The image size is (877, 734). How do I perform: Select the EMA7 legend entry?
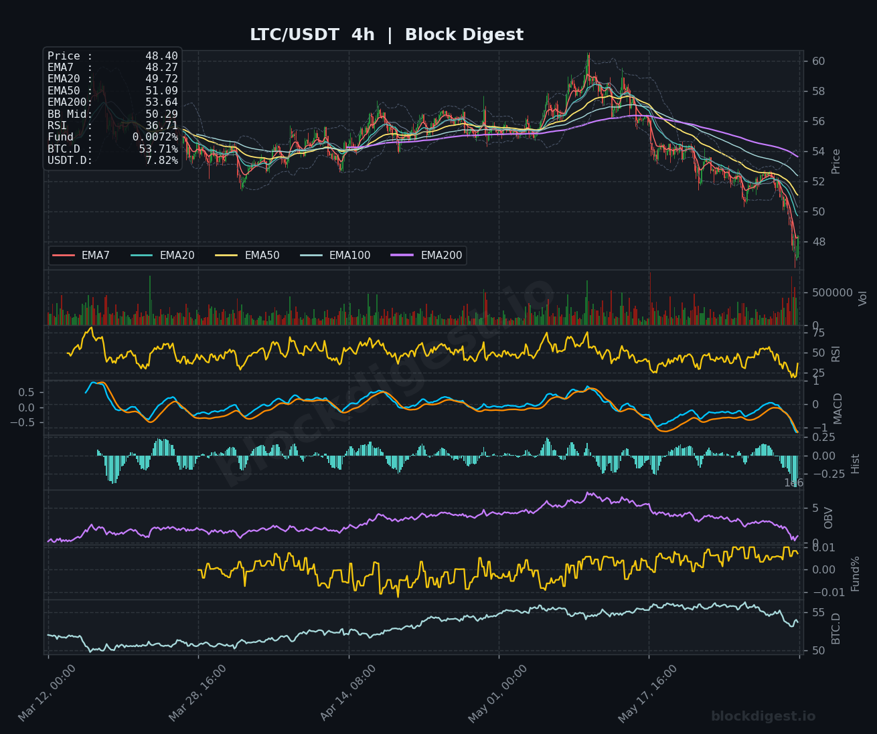click(x=81, y=256)
